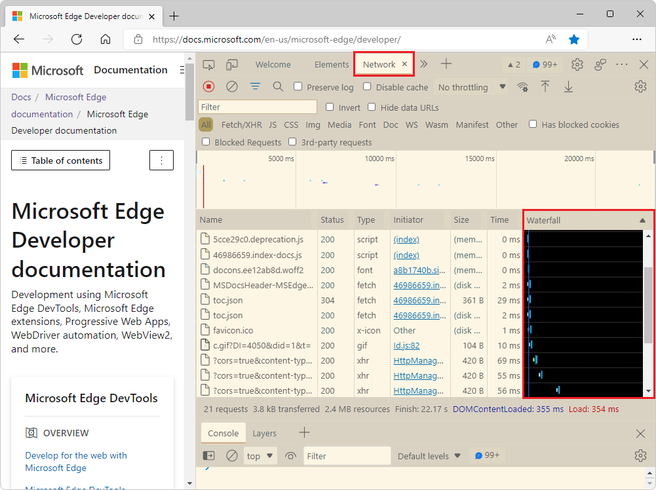The height and width of the screenshot is (490, 656).
Task: Toggle Invert filter checkbox
Action: coord(330,107)
